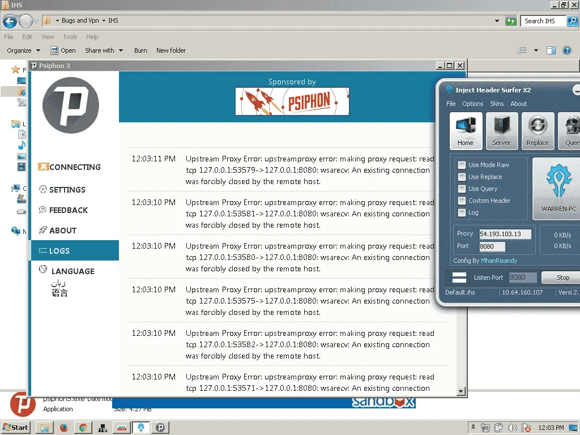Select the LOGS tab in Psiphon
This screenshot has height=435, width=580.
[x=75, y=250]
